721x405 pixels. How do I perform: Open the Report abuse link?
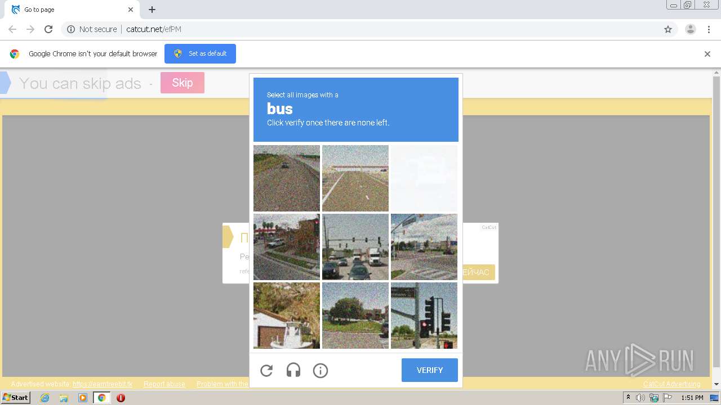[164, 384]
